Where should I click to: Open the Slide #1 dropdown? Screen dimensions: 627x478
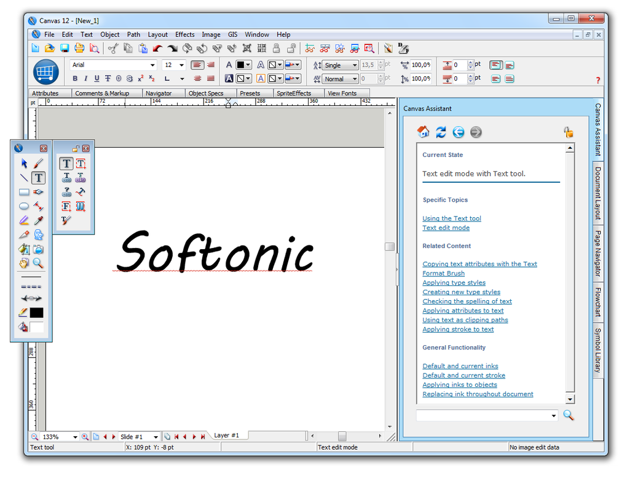(156, 437)
